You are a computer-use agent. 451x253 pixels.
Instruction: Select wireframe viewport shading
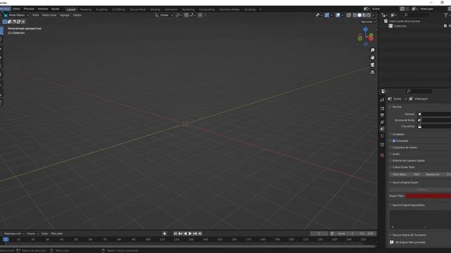tap(354, 15)
